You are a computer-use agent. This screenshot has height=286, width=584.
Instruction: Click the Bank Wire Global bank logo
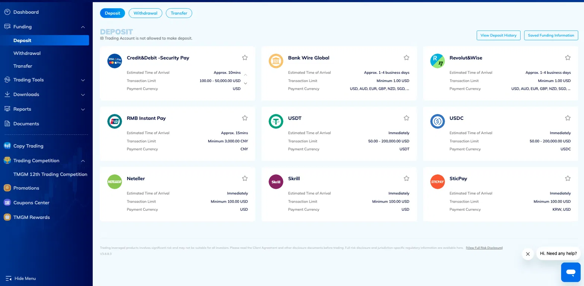click(276, 61)
